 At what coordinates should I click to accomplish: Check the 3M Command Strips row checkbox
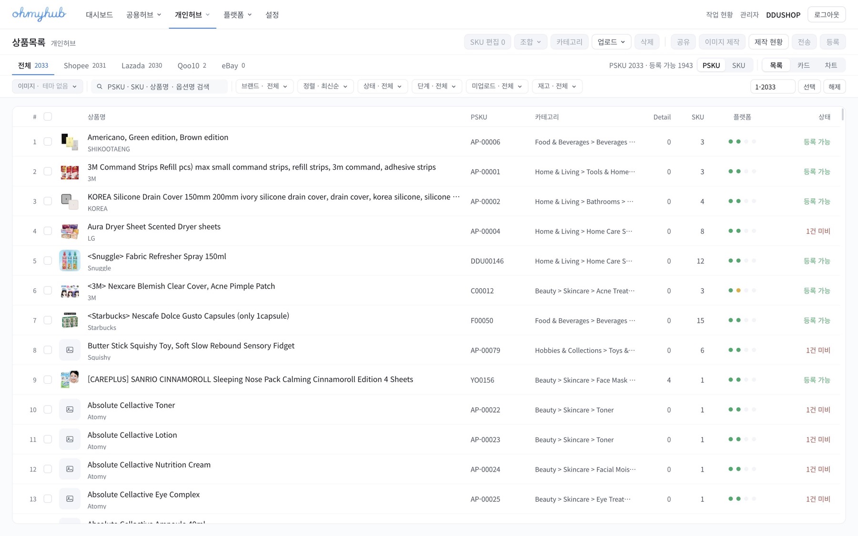pyautogui.click(x=48, y=172)
